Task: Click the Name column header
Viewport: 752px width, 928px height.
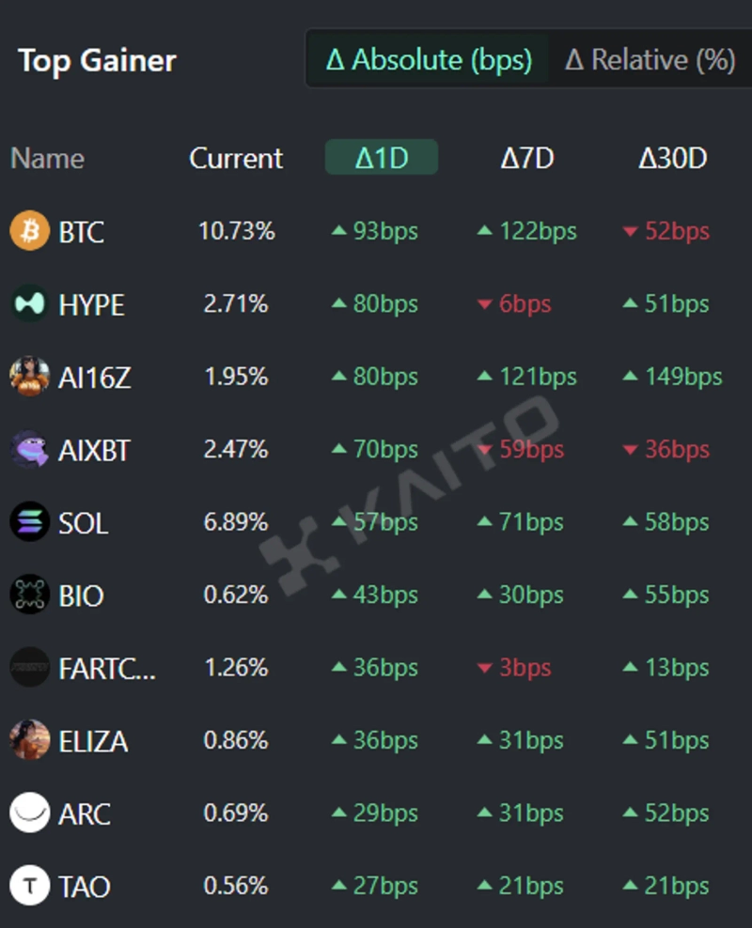Action: [47, 158]
